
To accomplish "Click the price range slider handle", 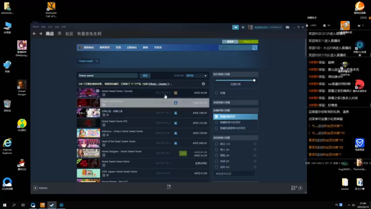I will [x=254, y=80].
